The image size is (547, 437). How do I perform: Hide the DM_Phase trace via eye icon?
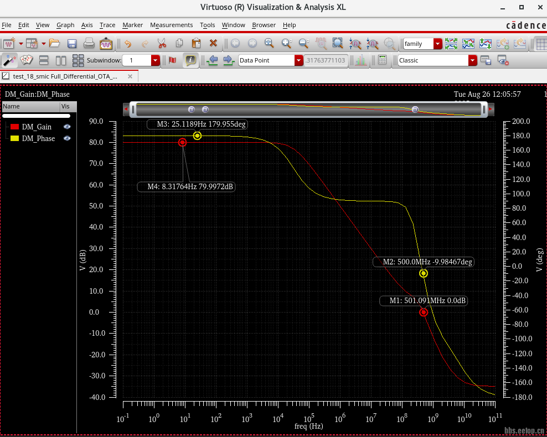[66, 138]
